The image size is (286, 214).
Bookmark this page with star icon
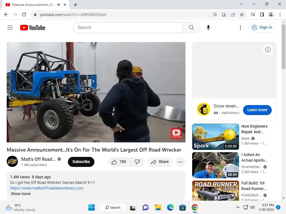tap(242, 14)
